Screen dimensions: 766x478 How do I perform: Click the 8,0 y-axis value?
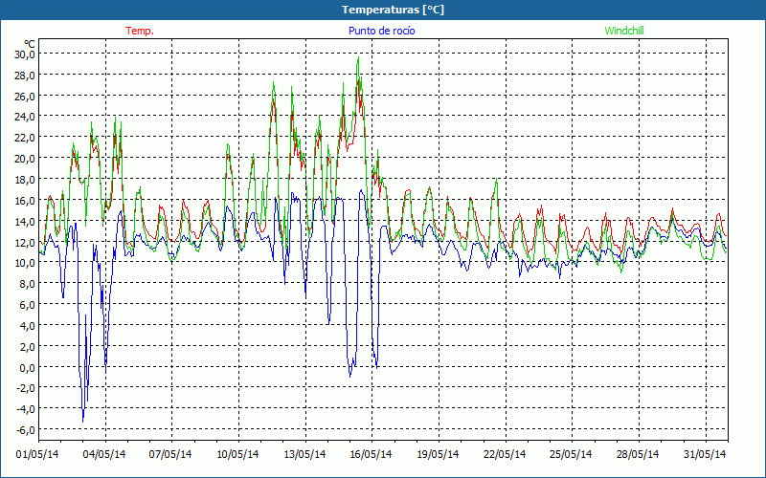pyautogui.click(x=27, y=284)
